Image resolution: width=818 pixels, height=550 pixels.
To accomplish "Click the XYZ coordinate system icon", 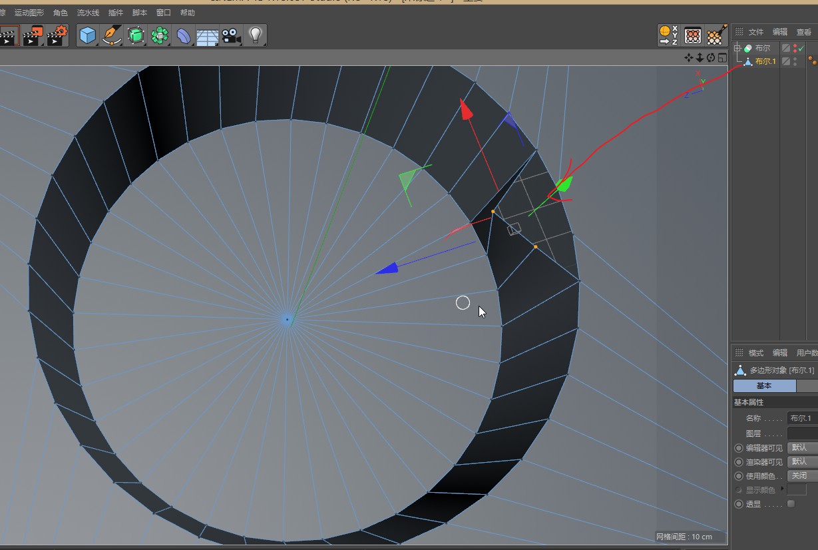I will click(x=668, y=35).
